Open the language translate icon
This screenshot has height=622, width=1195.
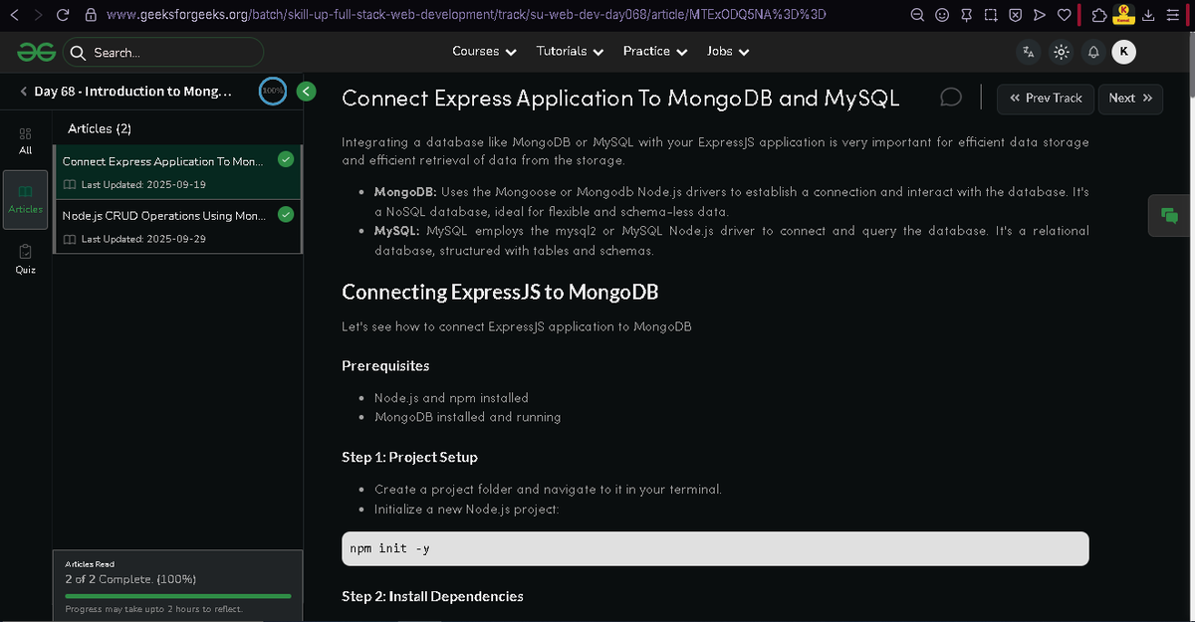click(x=1029, y=52)
